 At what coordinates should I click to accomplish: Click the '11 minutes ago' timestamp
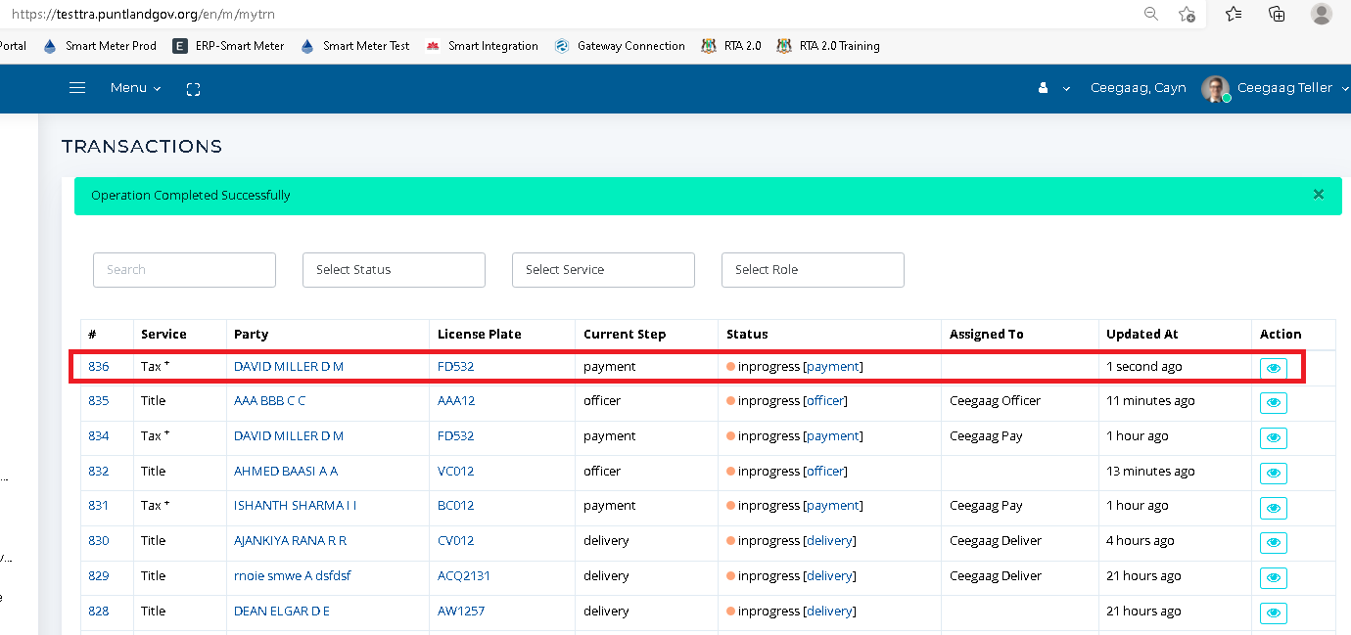click(1151, 400)
